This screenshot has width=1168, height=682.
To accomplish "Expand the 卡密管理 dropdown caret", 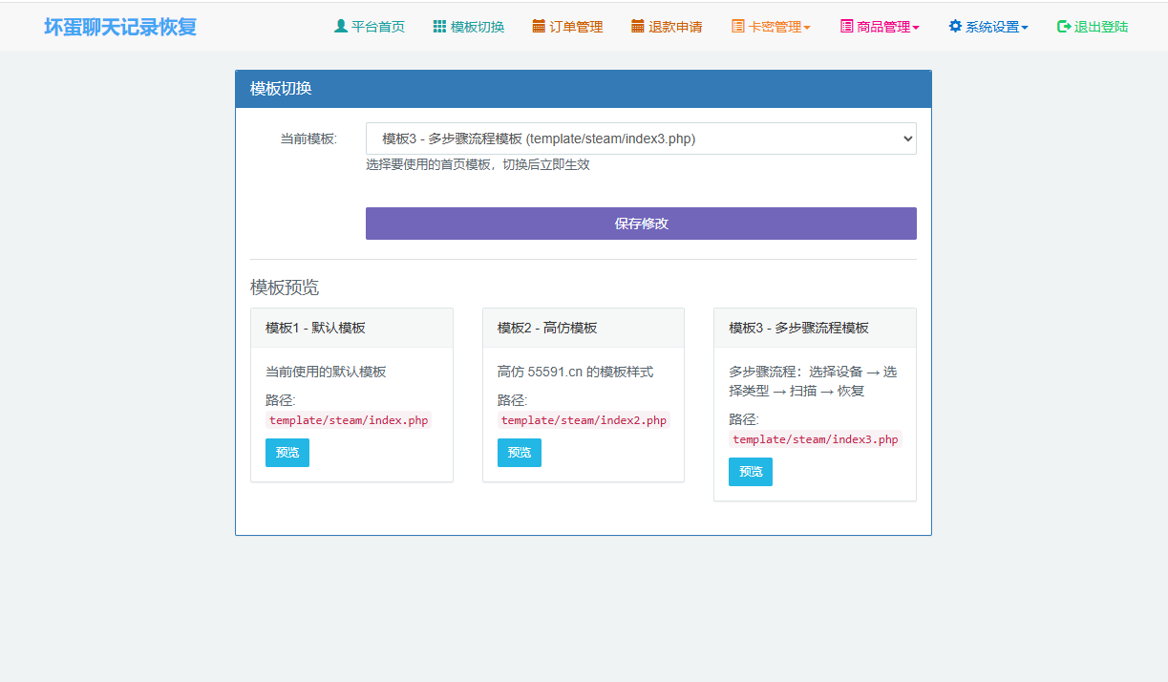I will [x=807, y=28].
